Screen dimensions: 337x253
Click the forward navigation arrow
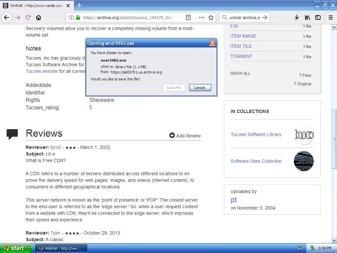[18, 17]
